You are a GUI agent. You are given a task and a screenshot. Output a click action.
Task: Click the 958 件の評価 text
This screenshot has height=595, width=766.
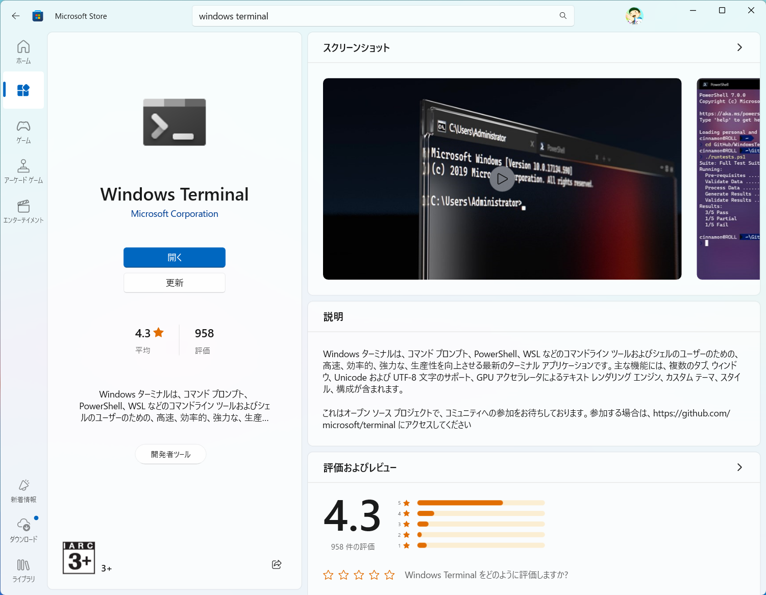click(x=353, y=547)
